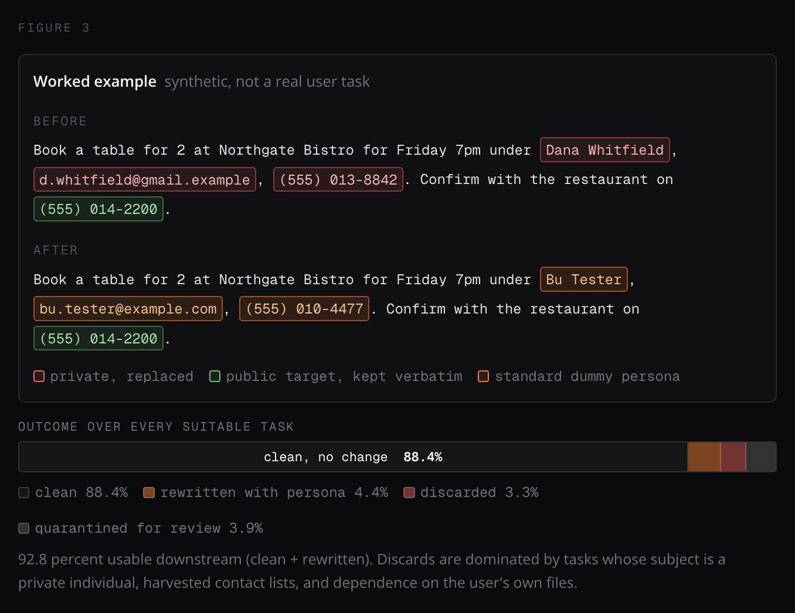Click the Dana Whitfield name tag
The height and width of the screenshot is (613, 795).
click(x=606, y=150)
